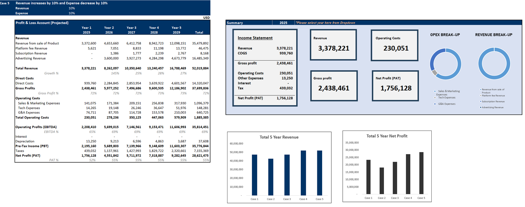
Task: Select the Year 3 2027 column header
Action: click(x=131, y=30)
